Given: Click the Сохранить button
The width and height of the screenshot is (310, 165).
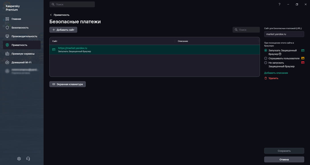Looking at the screenshot, I should coord(284,151).
